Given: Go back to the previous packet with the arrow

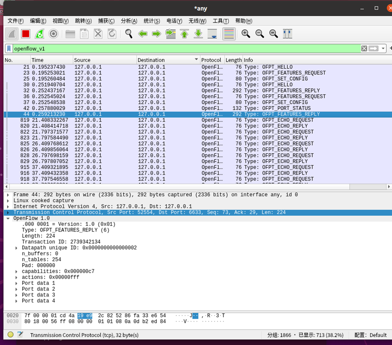Looking at the screenshot, I should pyautogui.click(x=143, y=34).
